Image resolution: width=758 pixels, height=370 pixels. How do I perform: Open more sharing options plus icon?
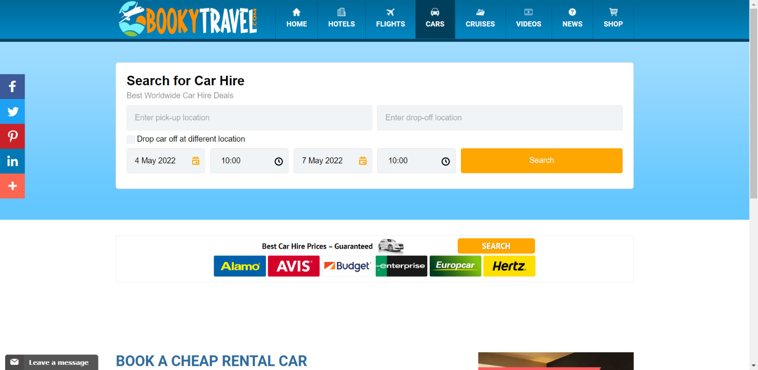click(12, 186)
